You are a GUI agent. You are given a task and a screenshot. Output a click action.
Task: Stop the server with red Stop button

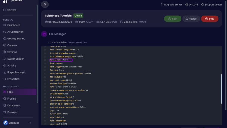click(x=210, y=19)
